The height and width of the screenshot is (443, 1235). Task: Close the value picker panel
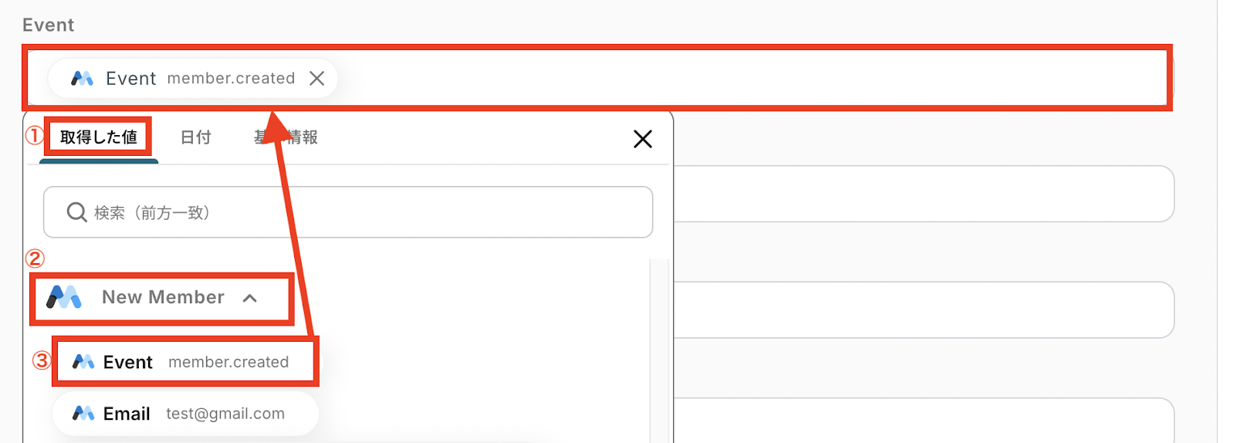642,139
